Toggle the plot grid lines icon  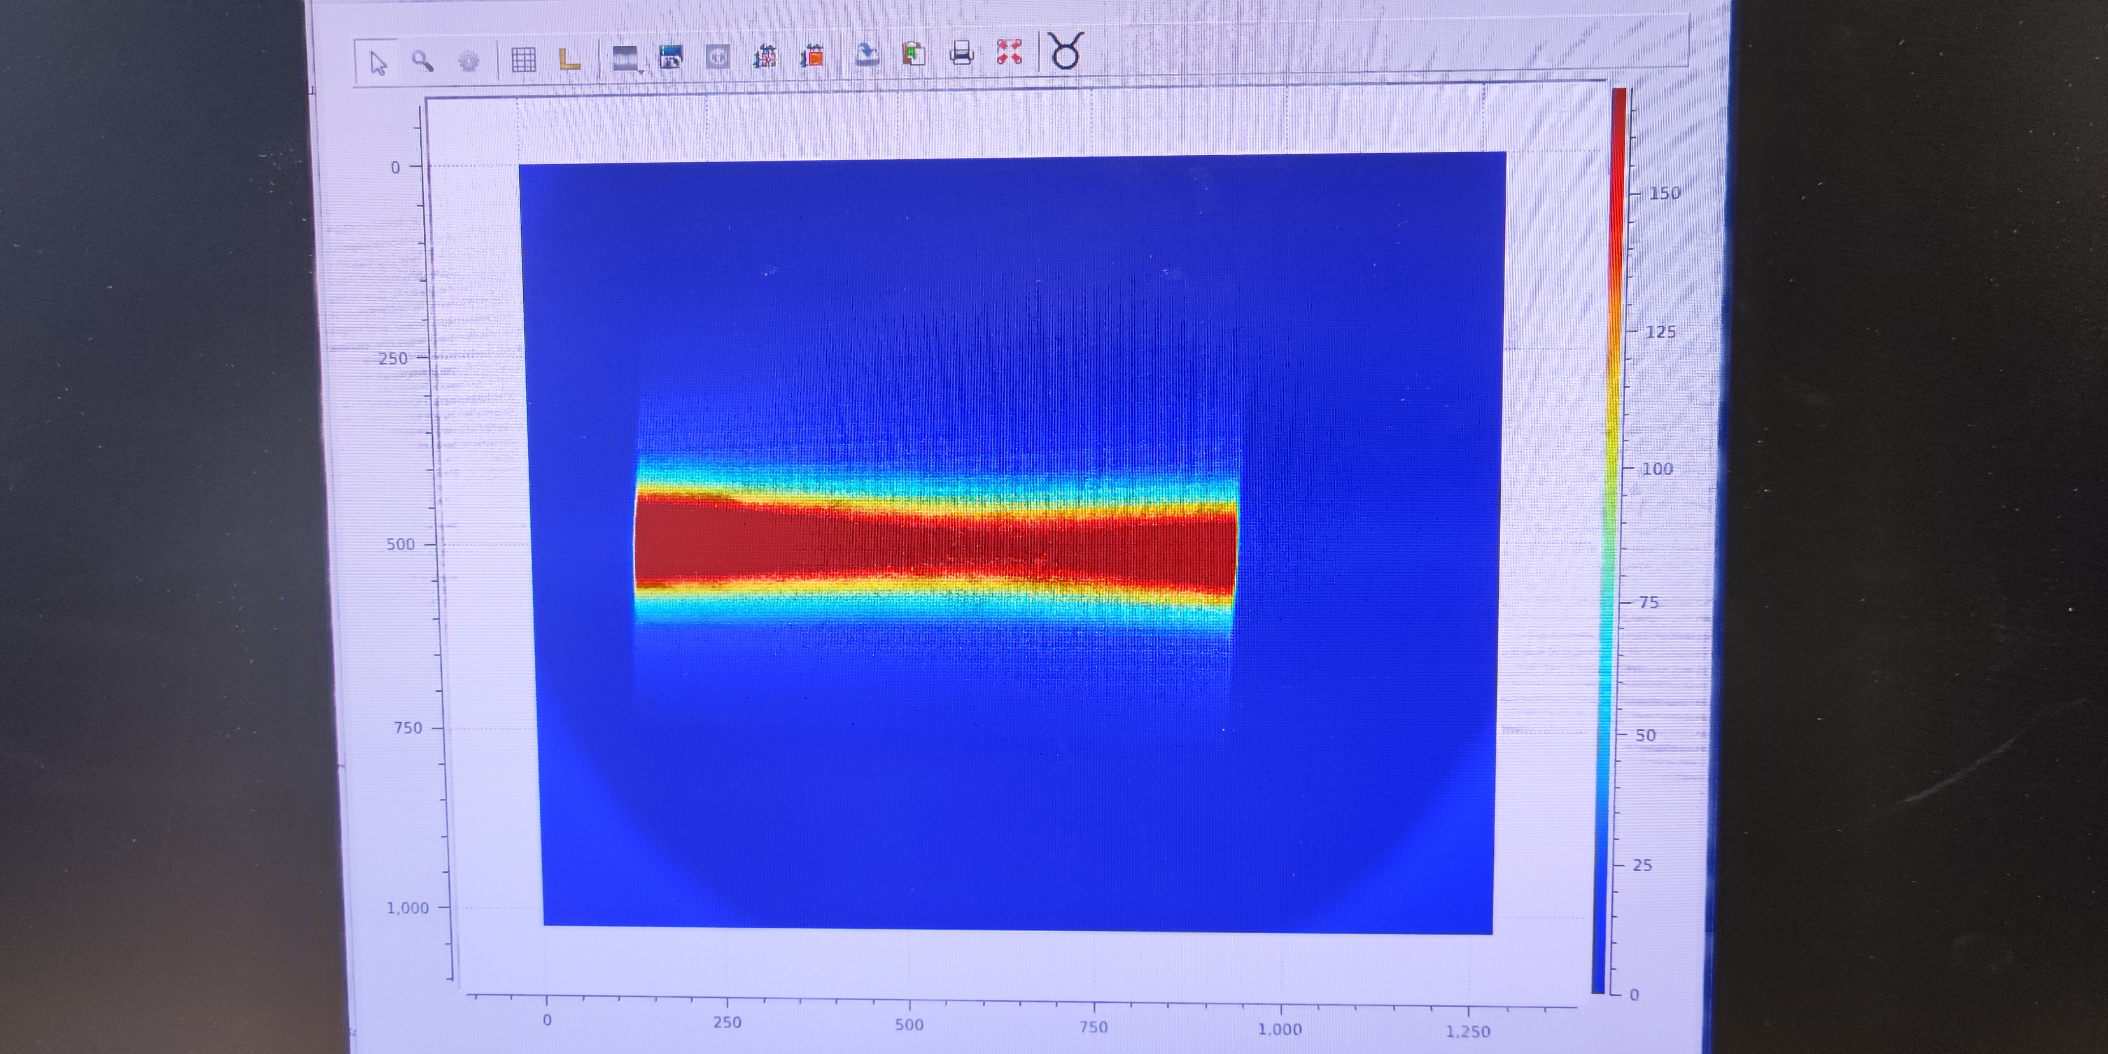click(523, 59)
